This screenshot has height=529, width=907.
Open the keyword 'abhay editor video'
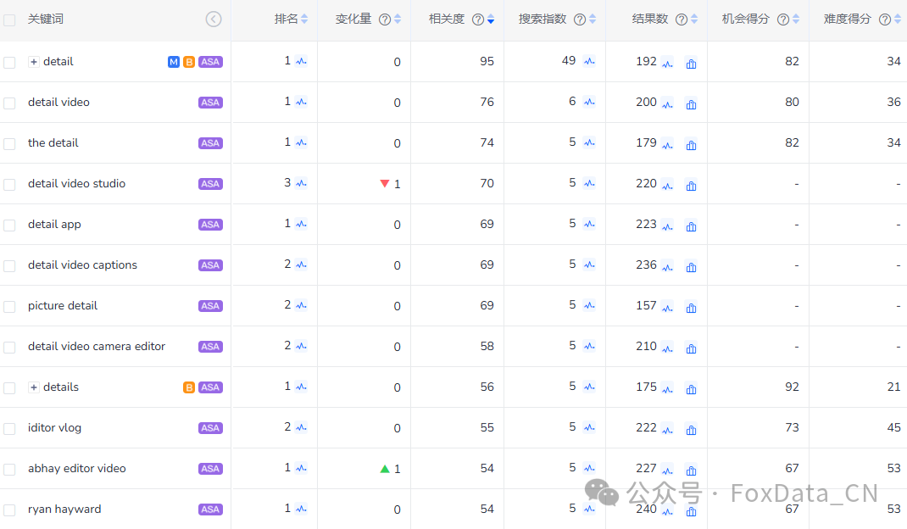coord(76,468)
